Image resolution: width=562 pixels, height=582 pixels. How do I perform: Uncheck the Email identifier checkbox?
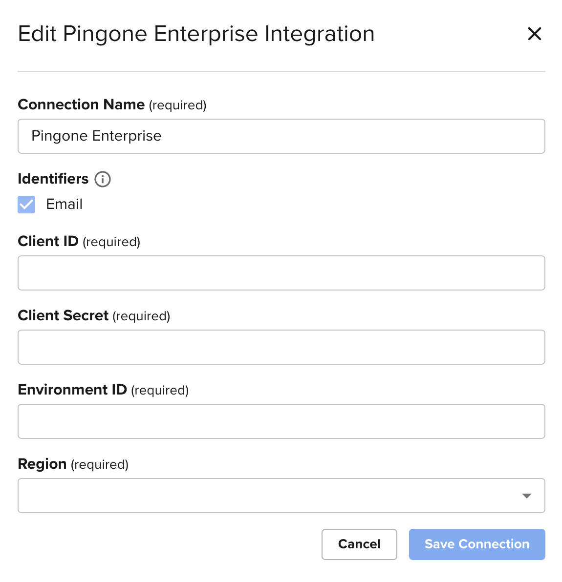(x=26, y=205)
